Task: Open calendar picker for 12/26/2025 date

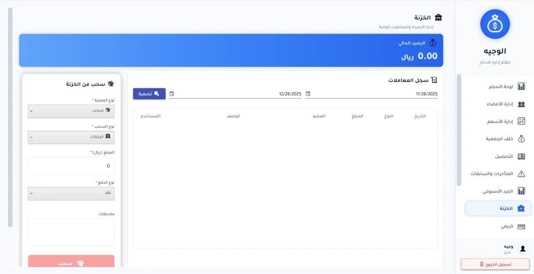Action: [x=172, y=94]
